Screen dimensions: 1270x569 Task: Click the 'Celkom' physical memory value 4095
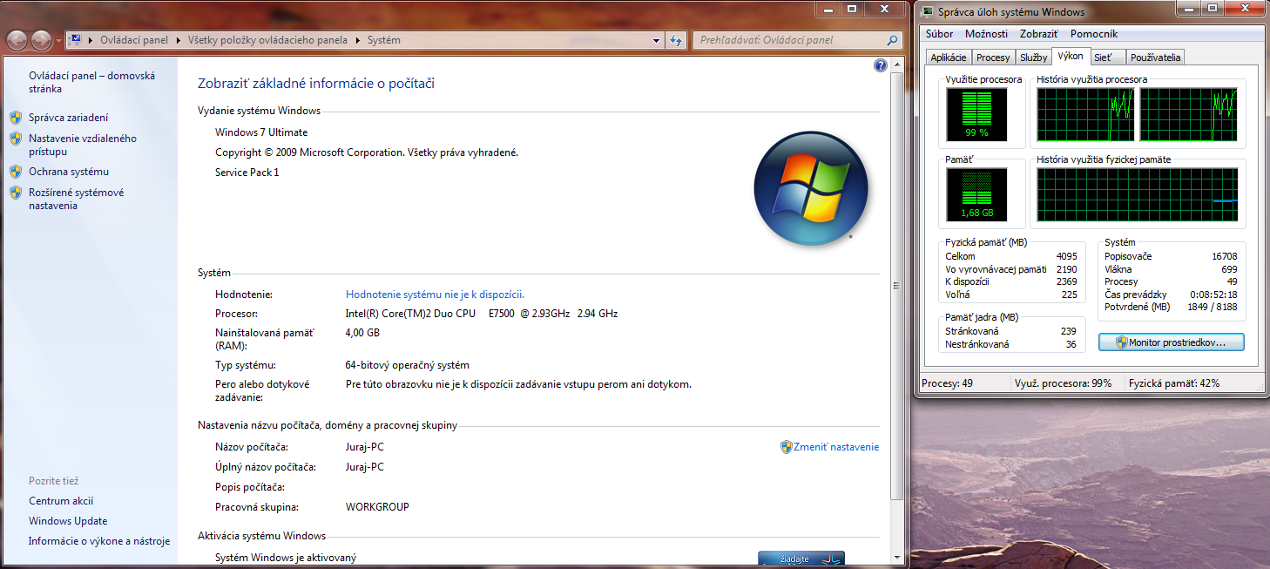(1067, 256)
